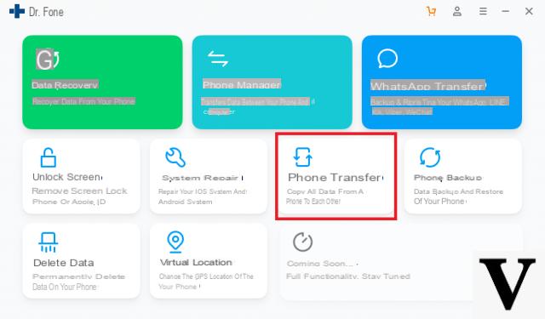
Task: Click the Phone Backup sync icon
Action: [430, 157]
